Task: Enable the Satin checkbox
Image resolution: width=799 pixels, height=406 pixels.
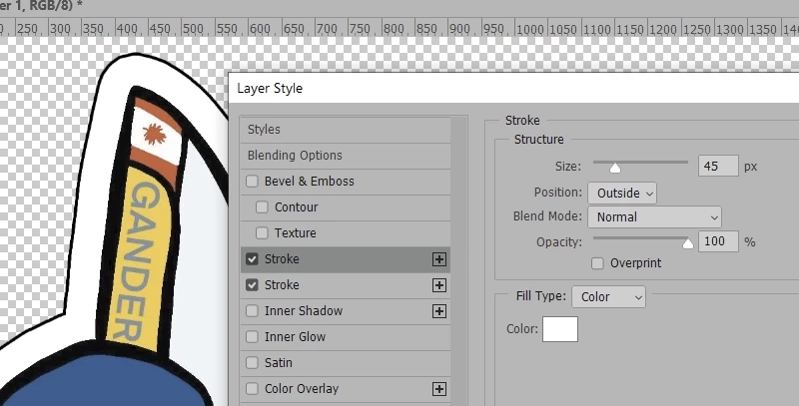Action: (x=252, y=363)
